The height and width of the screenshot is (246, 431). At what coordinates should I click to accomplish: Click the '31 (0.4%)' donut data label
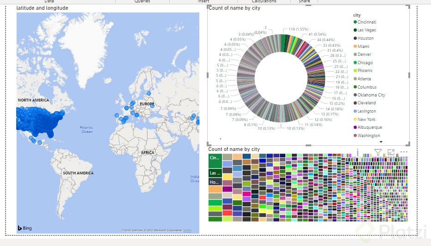point(335,50)
